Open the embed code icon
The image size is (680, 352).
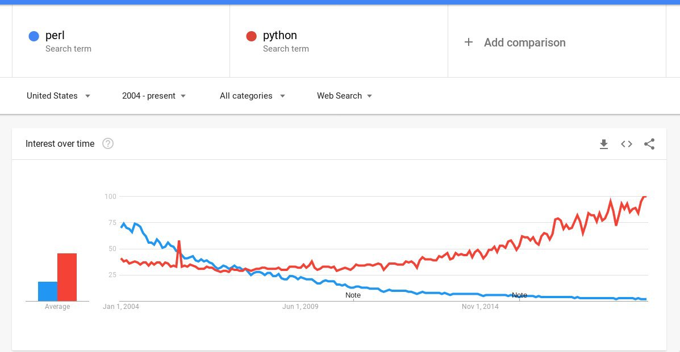pyautogui.click(x=626, y=144)
